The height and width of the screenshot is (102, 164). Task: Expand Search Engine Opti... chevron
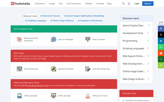[149, 25]
